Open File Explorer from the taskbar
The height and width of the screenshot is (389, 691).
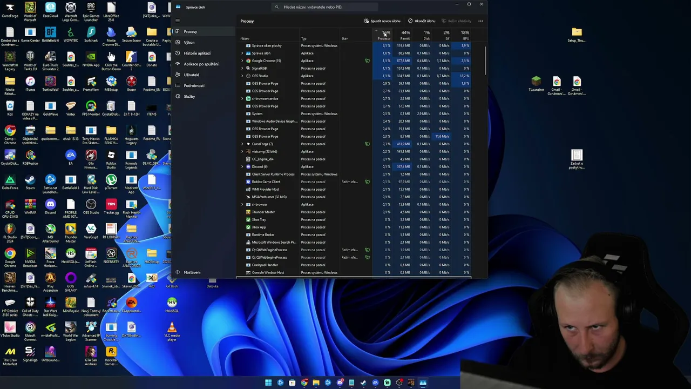(x=316, y=383)
